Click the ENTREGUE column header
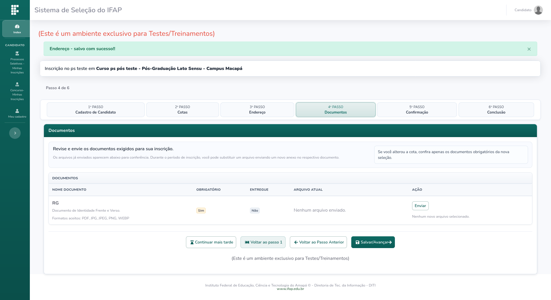The width and height of the screenshot is (551, 300). 259,190
